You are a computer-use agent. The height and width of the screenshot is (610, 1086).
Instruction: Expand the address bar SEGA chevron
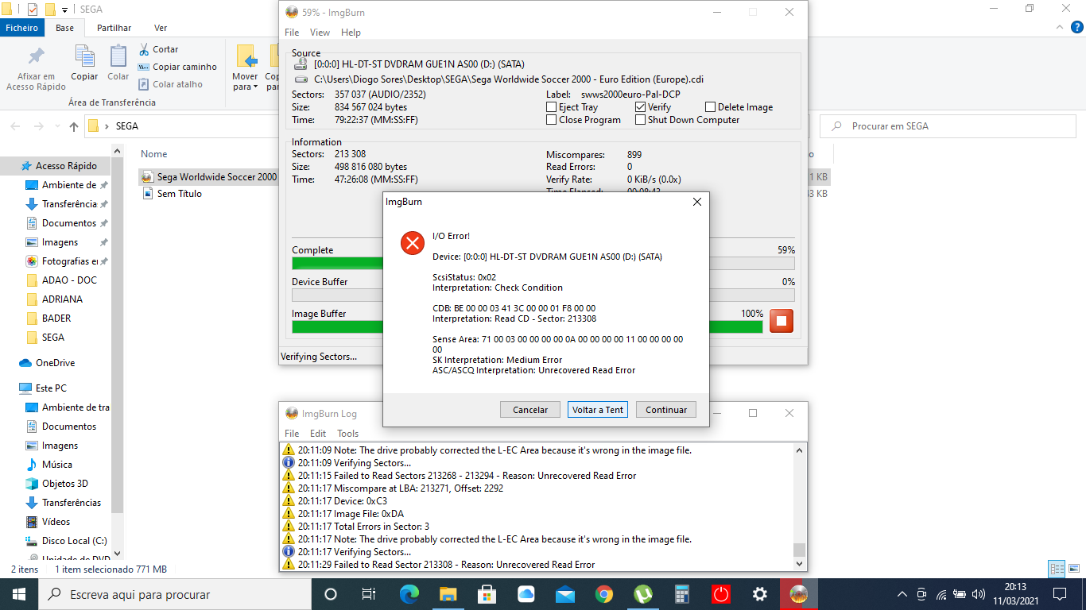tap(107, 126)
